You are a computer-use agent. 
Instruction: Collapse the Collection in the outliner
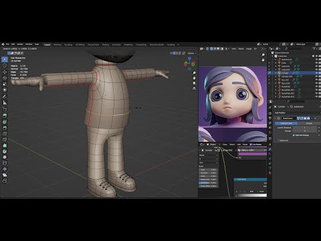point(273,56)
